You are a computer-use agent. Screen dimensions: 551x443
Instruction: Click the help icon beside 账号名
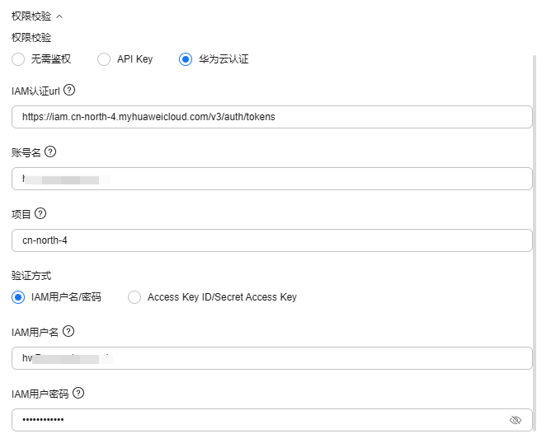click(50, 152)
